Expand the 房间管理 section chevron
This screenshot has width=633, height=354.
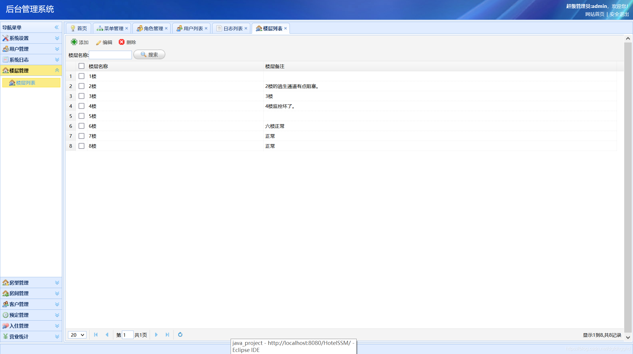[x=57, y=293]
